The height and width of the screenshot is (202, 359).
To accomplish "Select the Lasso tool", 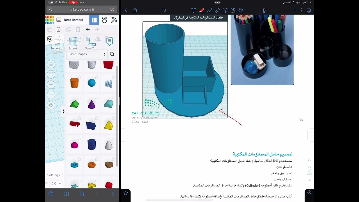I will click(225, 10).
